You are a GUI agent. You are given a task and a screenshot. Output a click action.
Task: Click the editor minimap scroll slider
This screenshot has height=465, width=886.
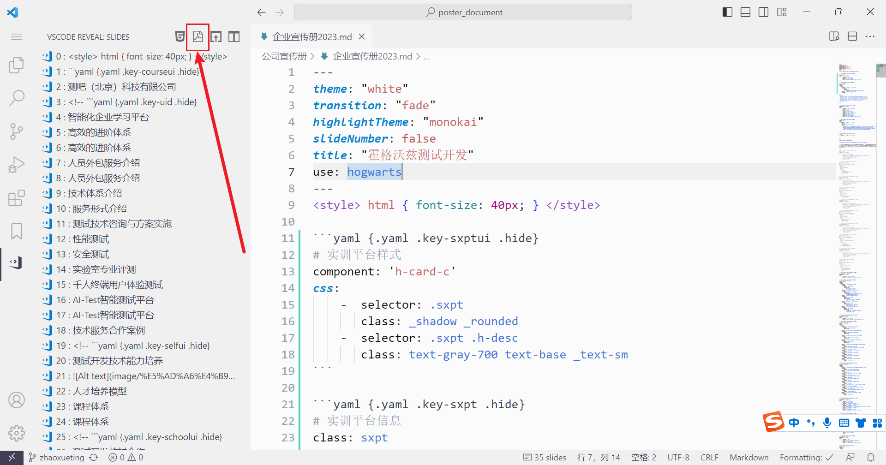(x=880, y=70)
